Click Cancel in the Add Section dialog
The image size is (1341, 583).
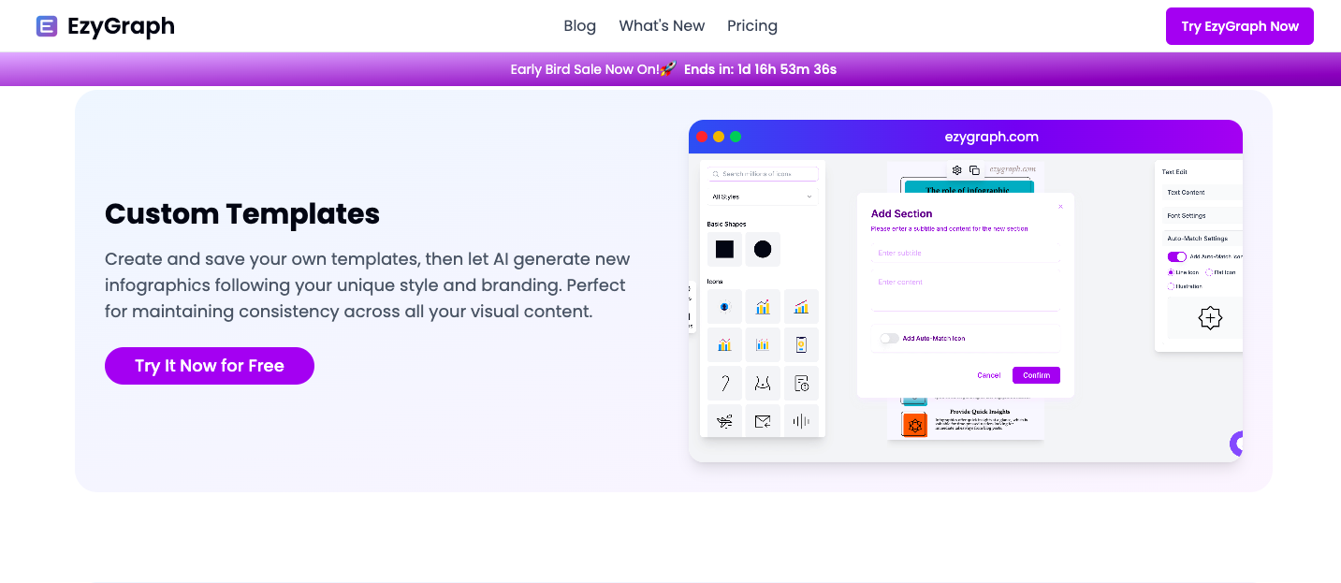click(x=989, y=375)
